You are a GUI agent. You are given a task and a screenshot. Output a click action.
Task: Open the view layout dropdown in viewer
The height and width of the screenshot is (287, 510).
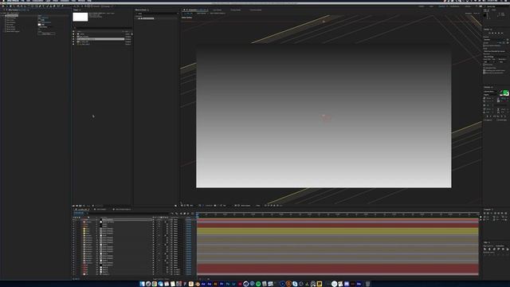coord(258,206)
